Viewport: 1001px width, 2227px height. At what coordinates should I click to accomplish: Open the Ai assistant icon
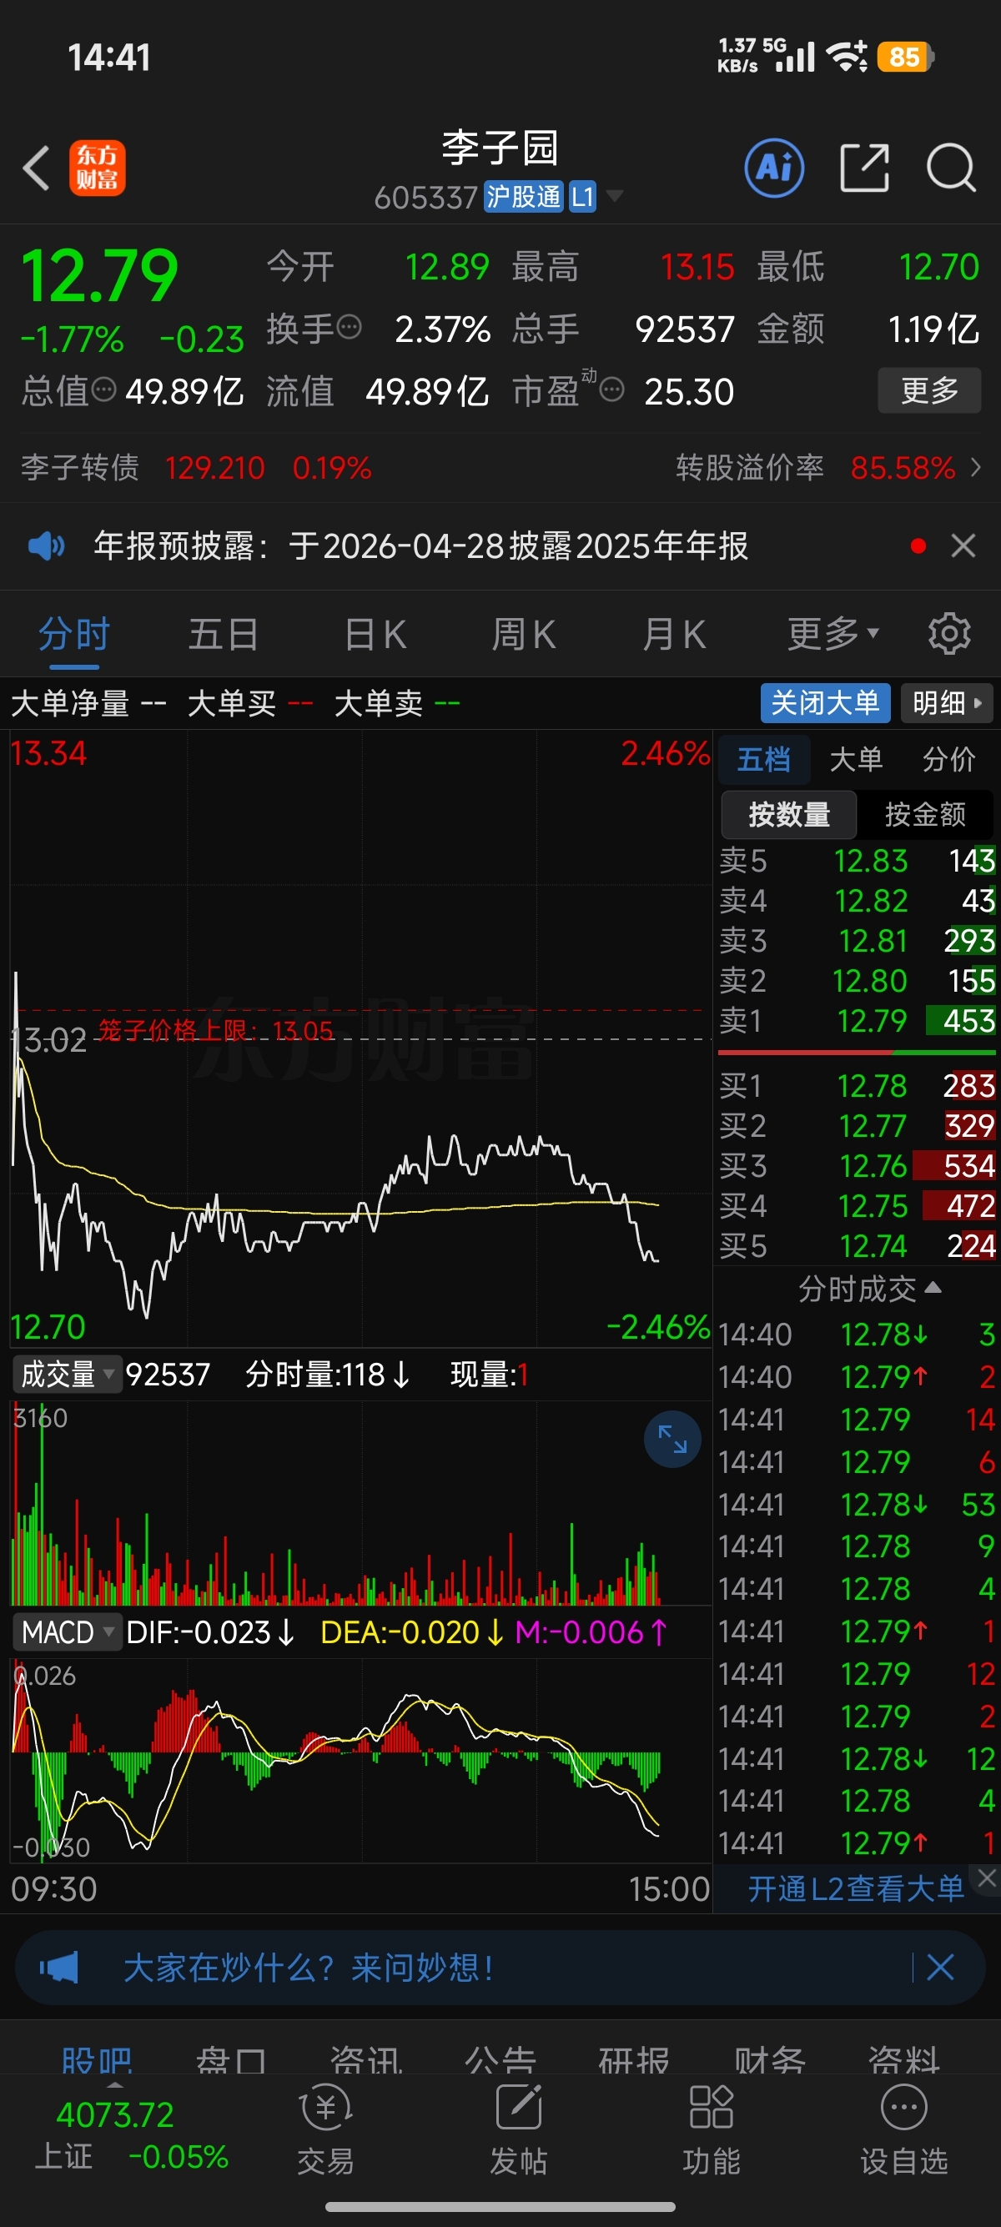(773, 168)
